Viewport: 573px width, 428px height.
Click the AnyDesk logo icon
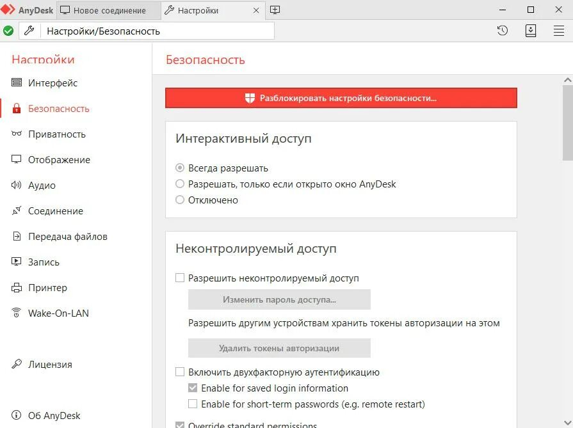[8, 10]
